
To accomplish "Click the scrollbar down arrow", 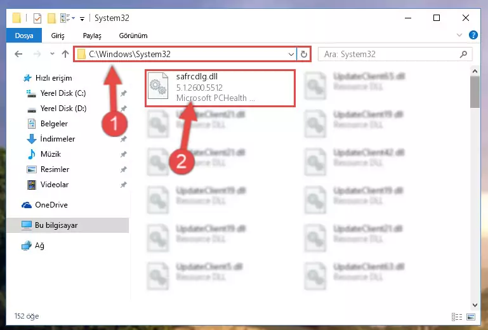I will pyautogui.click(x=475, y=305).
